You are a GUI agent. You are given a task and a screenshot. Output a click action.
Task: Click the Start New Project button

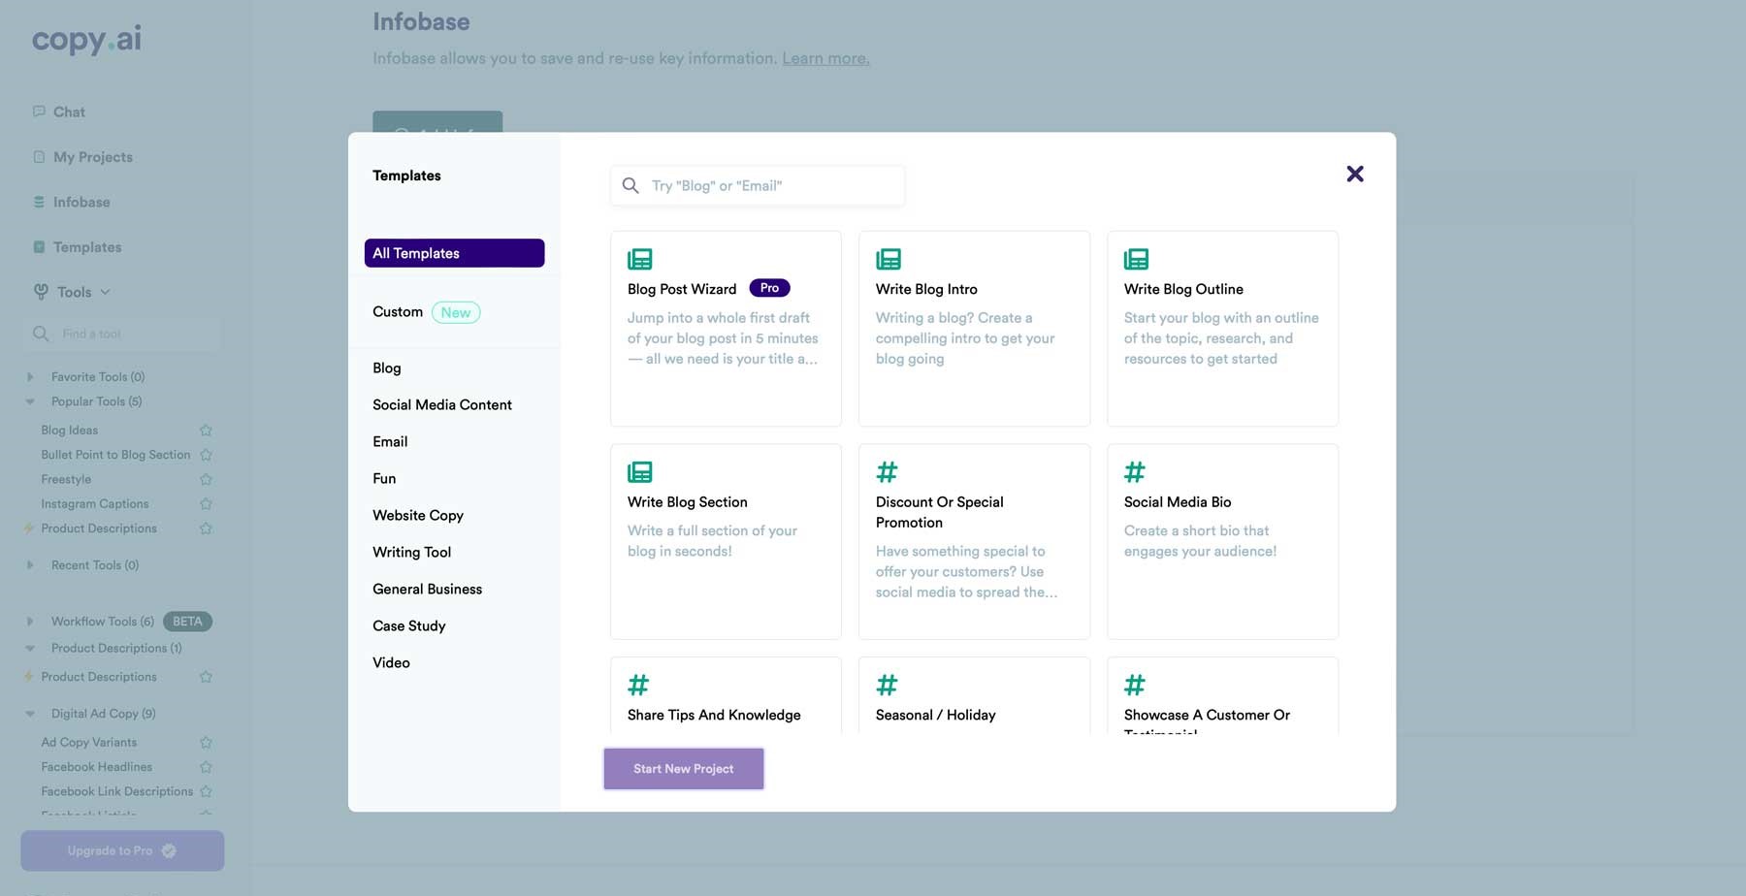pyautogui.click(x=683, y=769)
